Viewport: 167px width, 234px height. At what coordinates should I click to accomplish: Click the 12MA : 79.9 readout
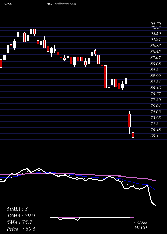coord(22,216)
